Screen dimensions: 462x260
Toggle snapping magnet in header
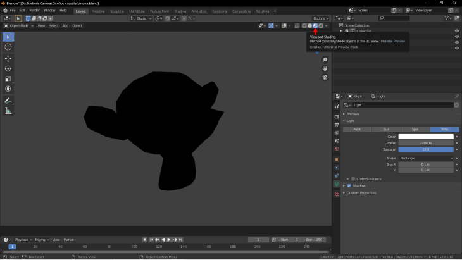coord(168,18)
